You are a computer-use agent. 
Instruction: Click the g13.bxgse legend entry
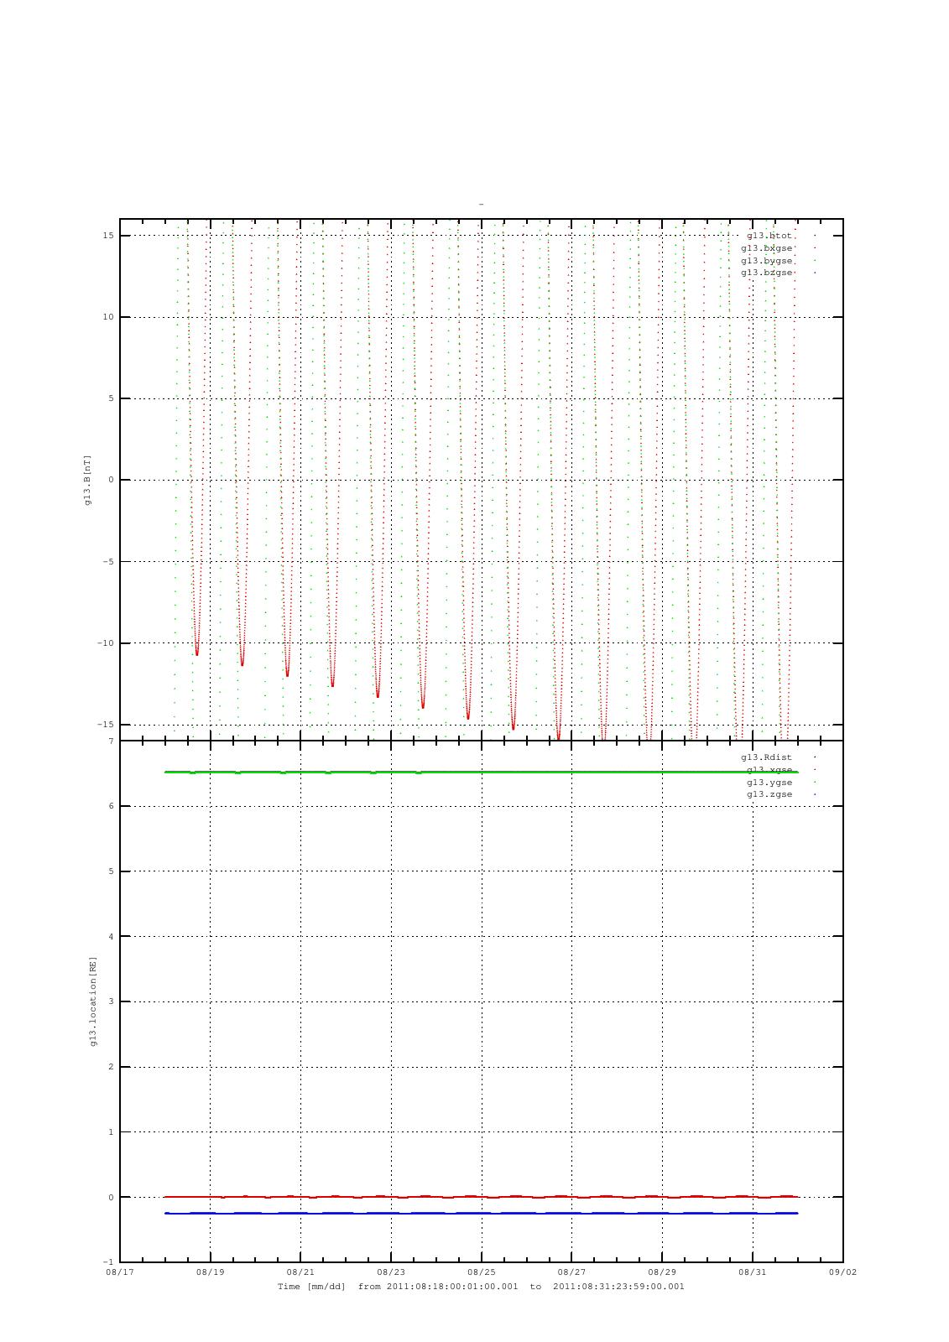(767, 248)
